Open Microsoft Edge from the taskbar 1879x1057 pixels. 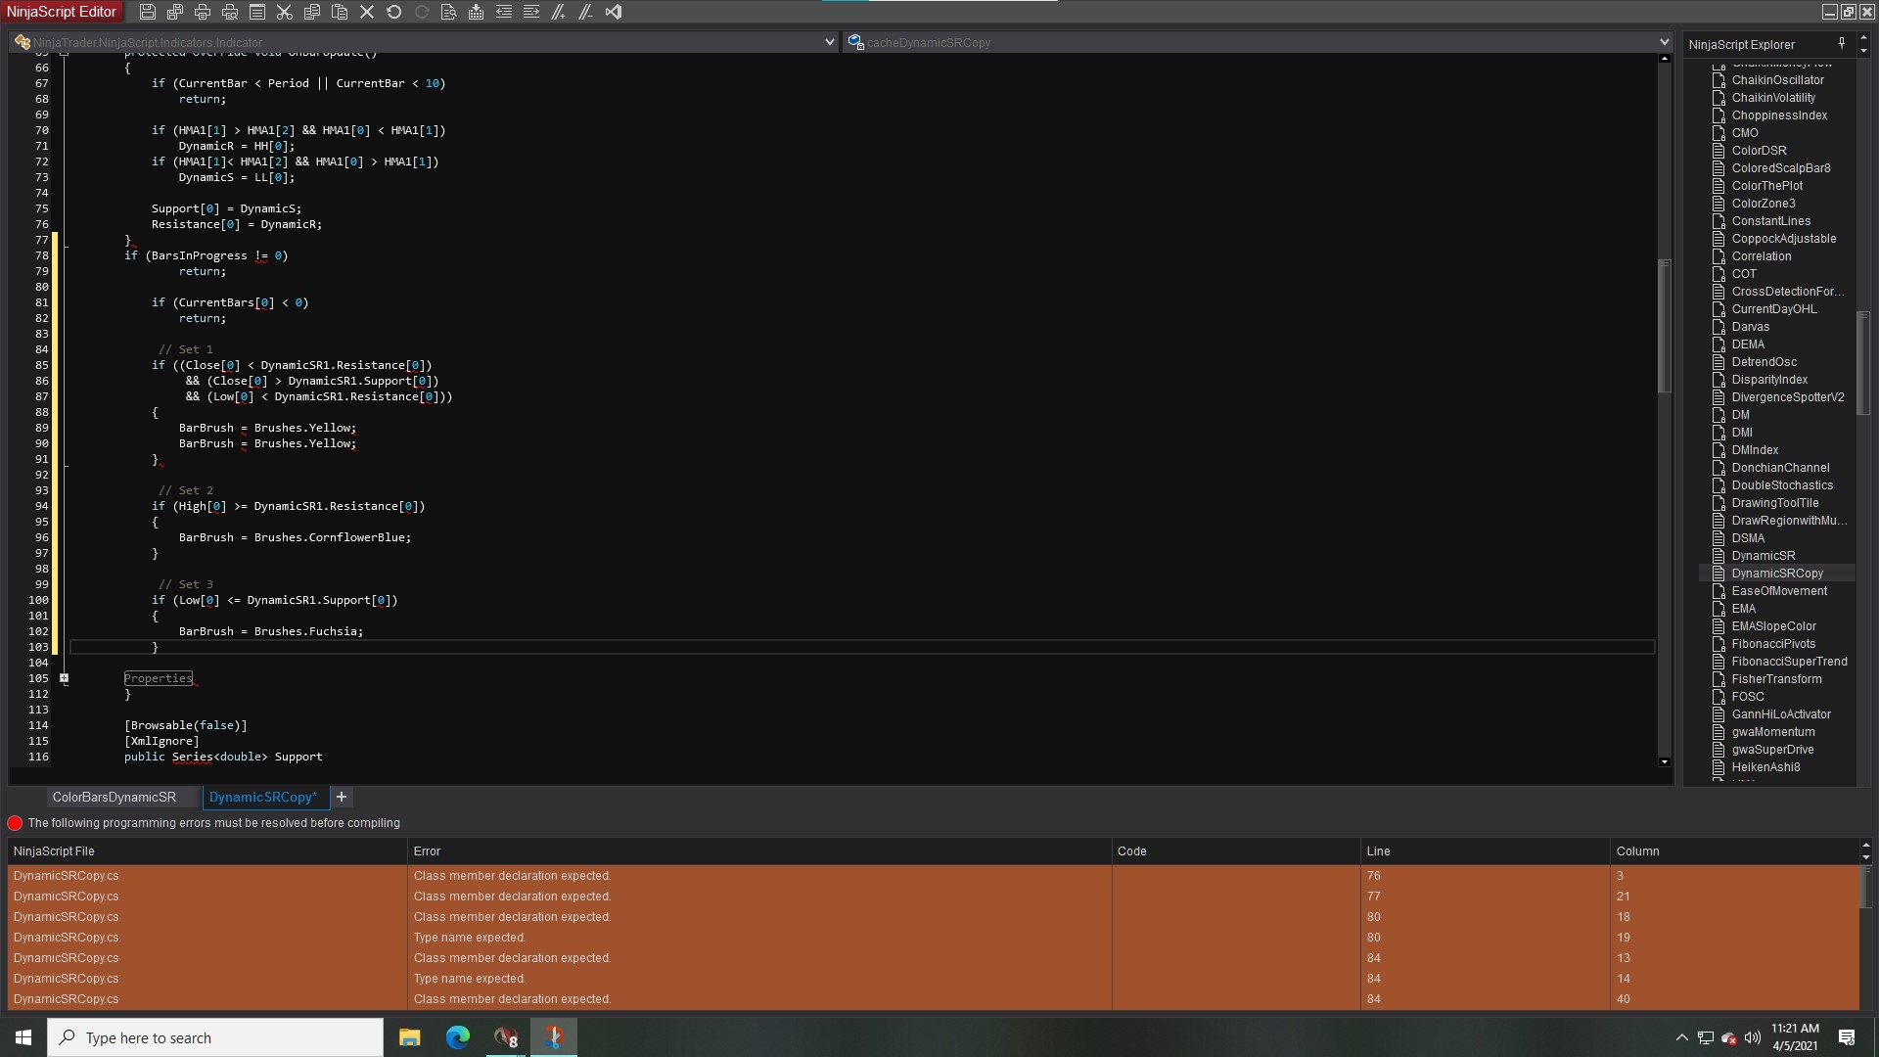458,1037
